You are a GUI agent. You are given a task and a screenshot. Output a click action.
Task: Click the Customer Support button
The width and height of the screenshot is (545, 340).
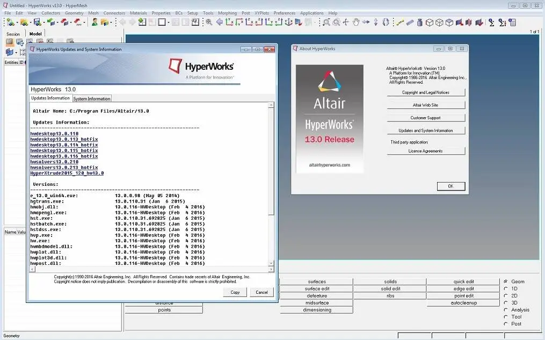pyautogui.click(x=426, y=118)
